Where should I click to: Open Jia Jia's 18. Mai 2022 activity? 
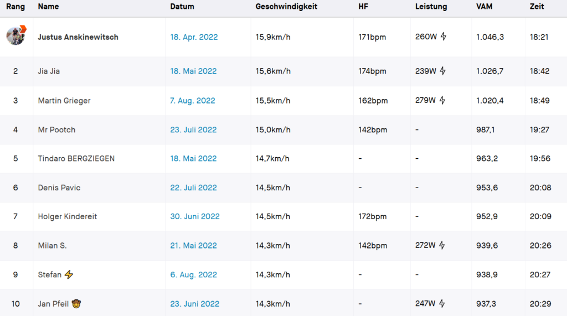193,71
